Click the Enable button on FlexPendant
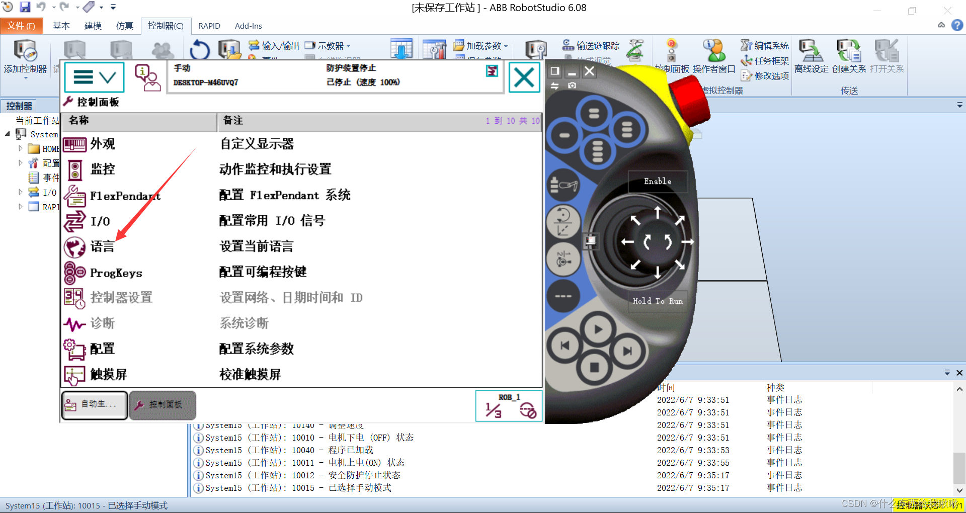 658,182
